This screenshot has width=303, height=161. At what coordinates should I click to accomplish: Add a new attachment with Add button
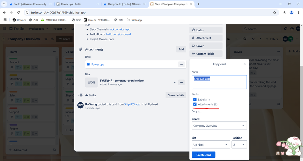[x=181, y=49]
